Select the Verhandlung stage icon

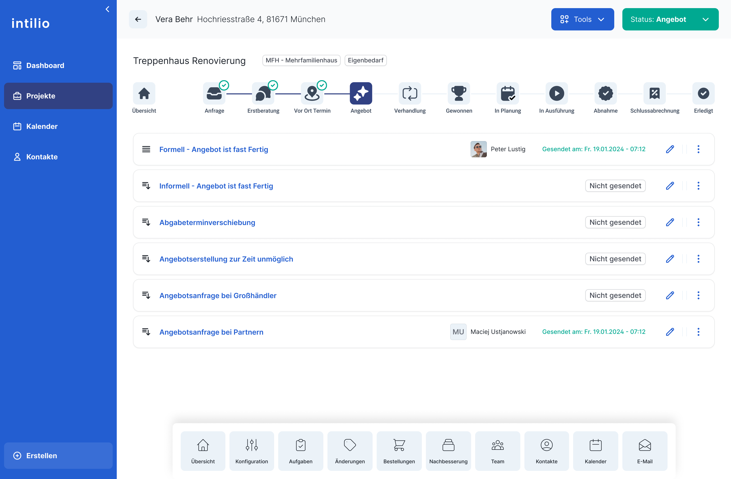[410, 93]
